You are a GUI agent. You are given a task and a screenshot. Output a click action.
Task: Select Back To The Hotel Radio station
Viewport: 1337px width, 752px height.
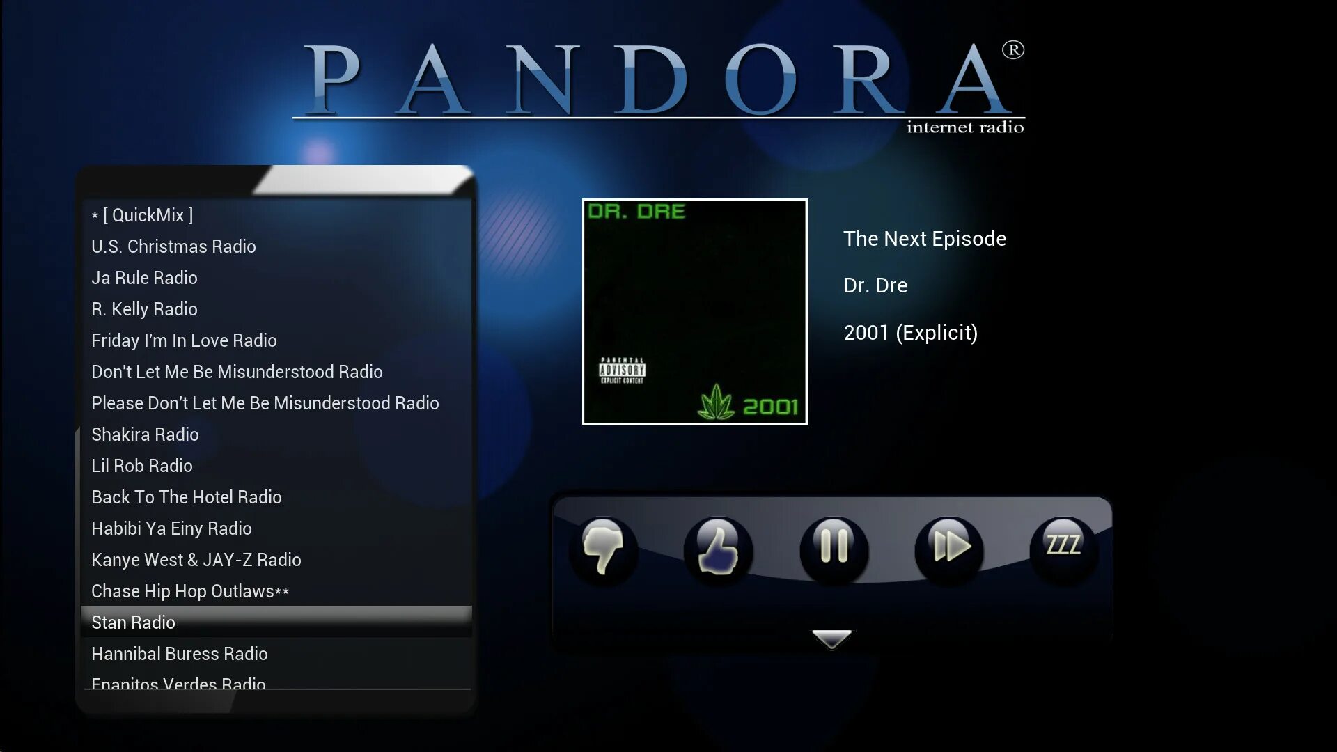point(187,496)
